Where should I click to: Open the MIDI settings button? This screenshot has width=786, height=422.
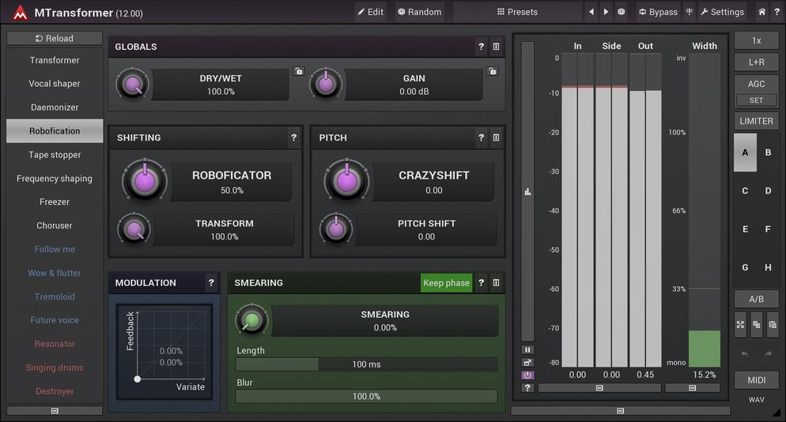(757, 380)
